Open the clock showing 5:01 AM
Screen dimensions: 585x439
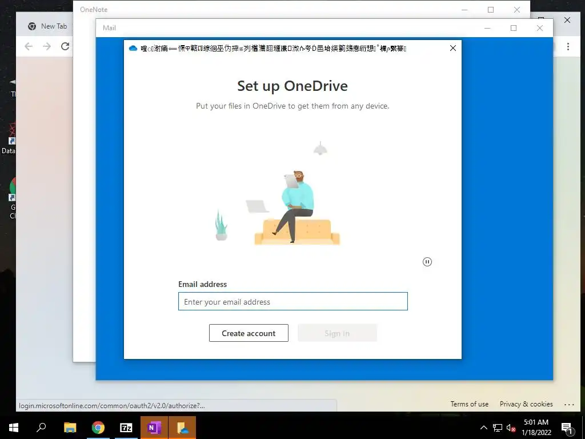(536, 428)
